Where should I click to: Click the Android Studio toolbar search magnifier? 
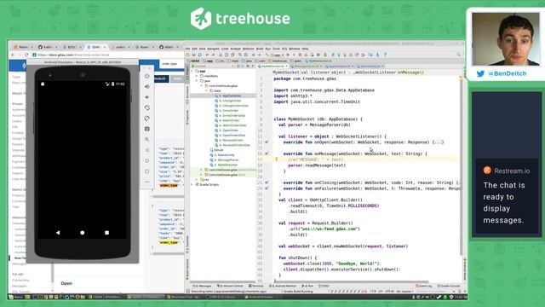pyautogui.click(x=459, y=55)
